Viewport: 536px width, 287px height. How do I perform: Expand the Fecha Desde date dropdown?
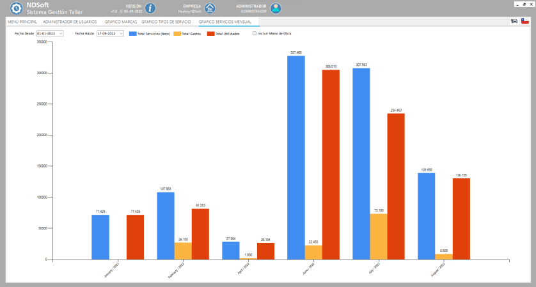tap(61, 33)
